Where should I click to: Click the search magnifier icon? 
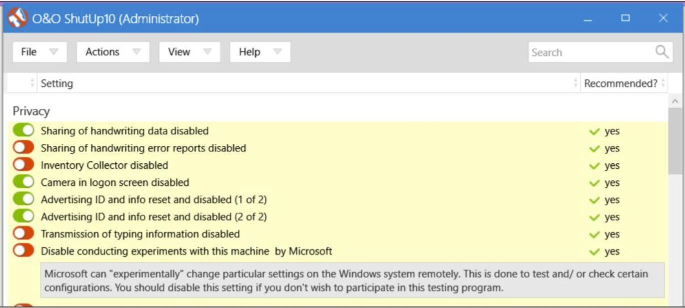661,52
